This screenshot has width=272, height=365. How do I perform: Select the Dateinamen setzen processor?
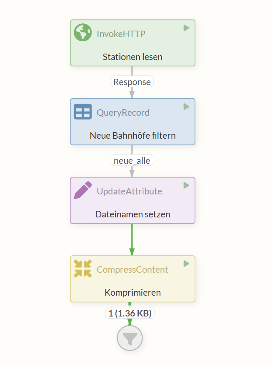tap(132, 214)
